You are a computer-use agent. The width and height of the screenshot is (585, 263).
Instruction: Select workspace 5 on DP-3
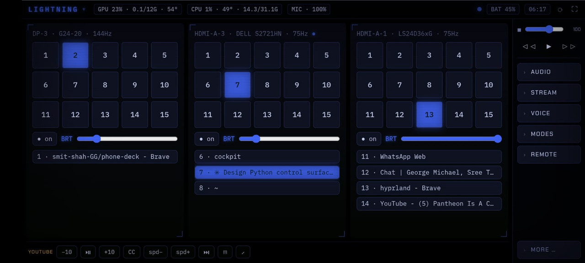(165, 55)
